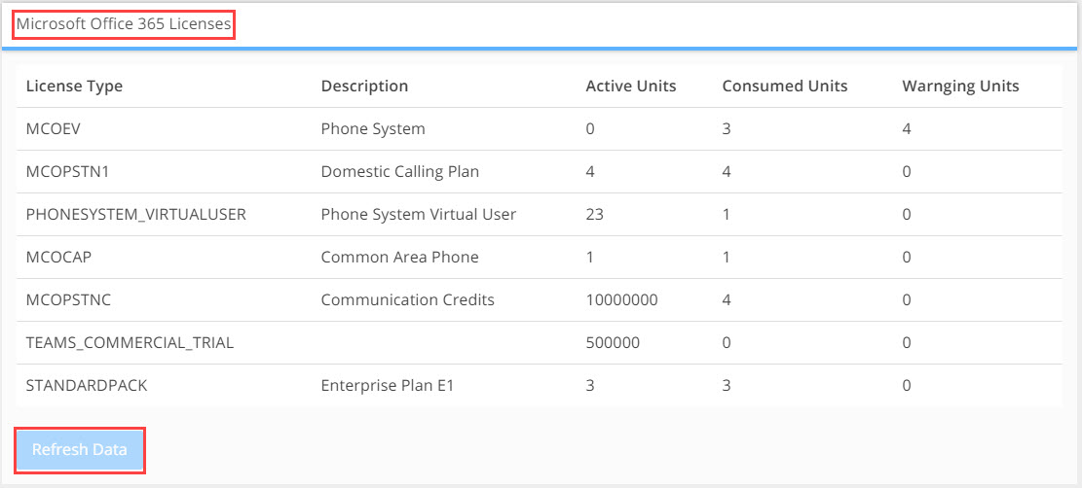Click the Domestic Calling Plan description
Viewport: 1082px width, 488px height.
[x=399, y=172]
